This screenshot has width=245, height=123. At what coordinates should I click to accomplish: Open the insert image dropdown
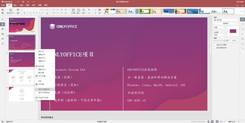tap(78, 11)
